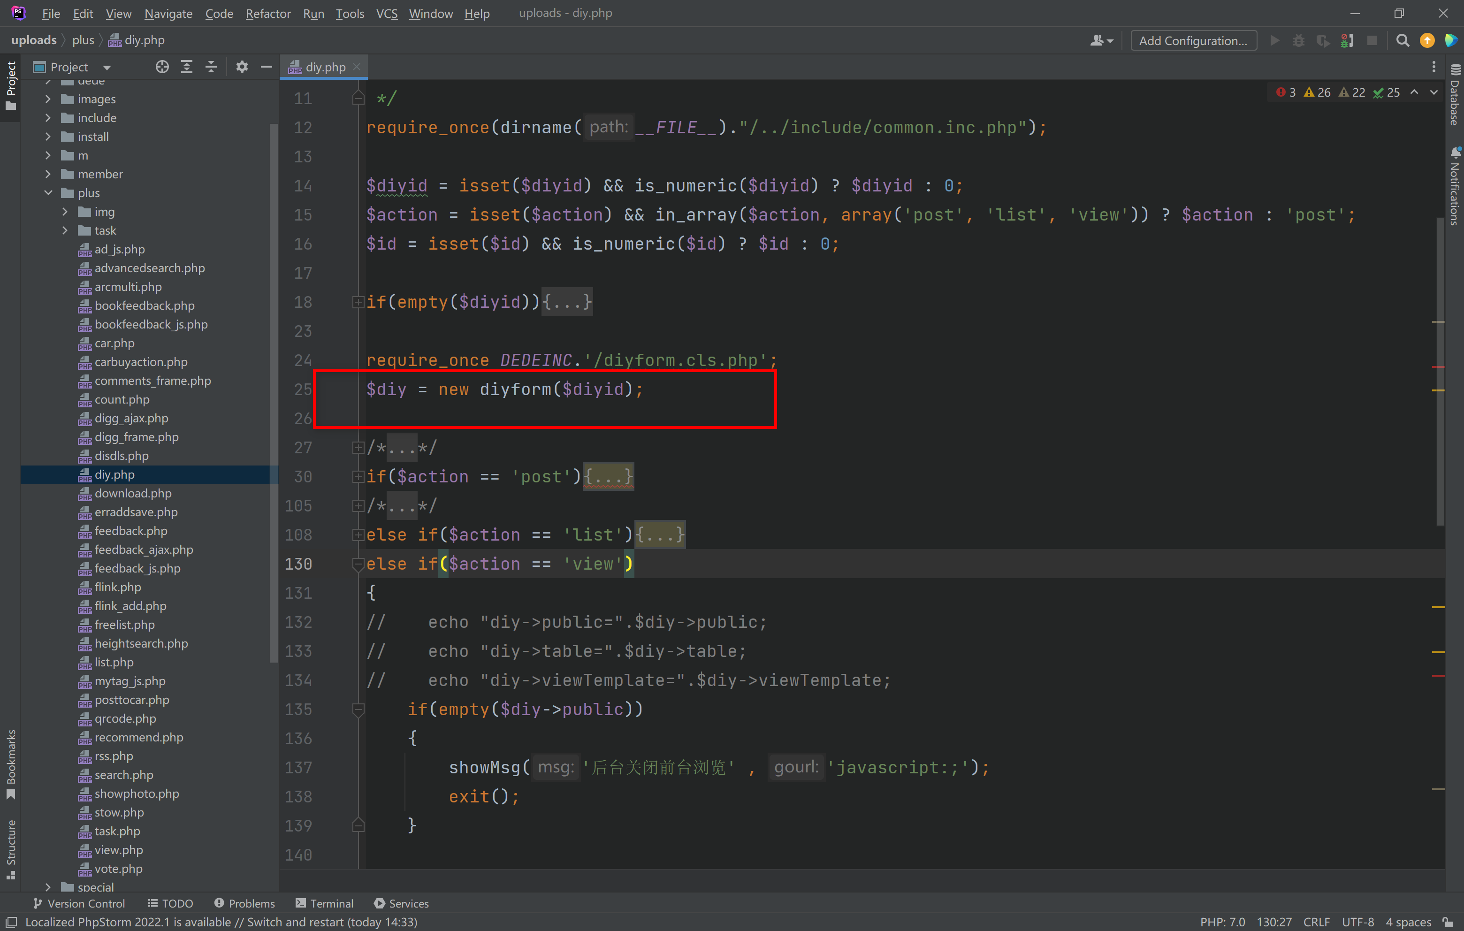Open the Terminal tab
The width and height of the screenshot is (1464, 931).
pyautogui.click(x=325, y=903)
